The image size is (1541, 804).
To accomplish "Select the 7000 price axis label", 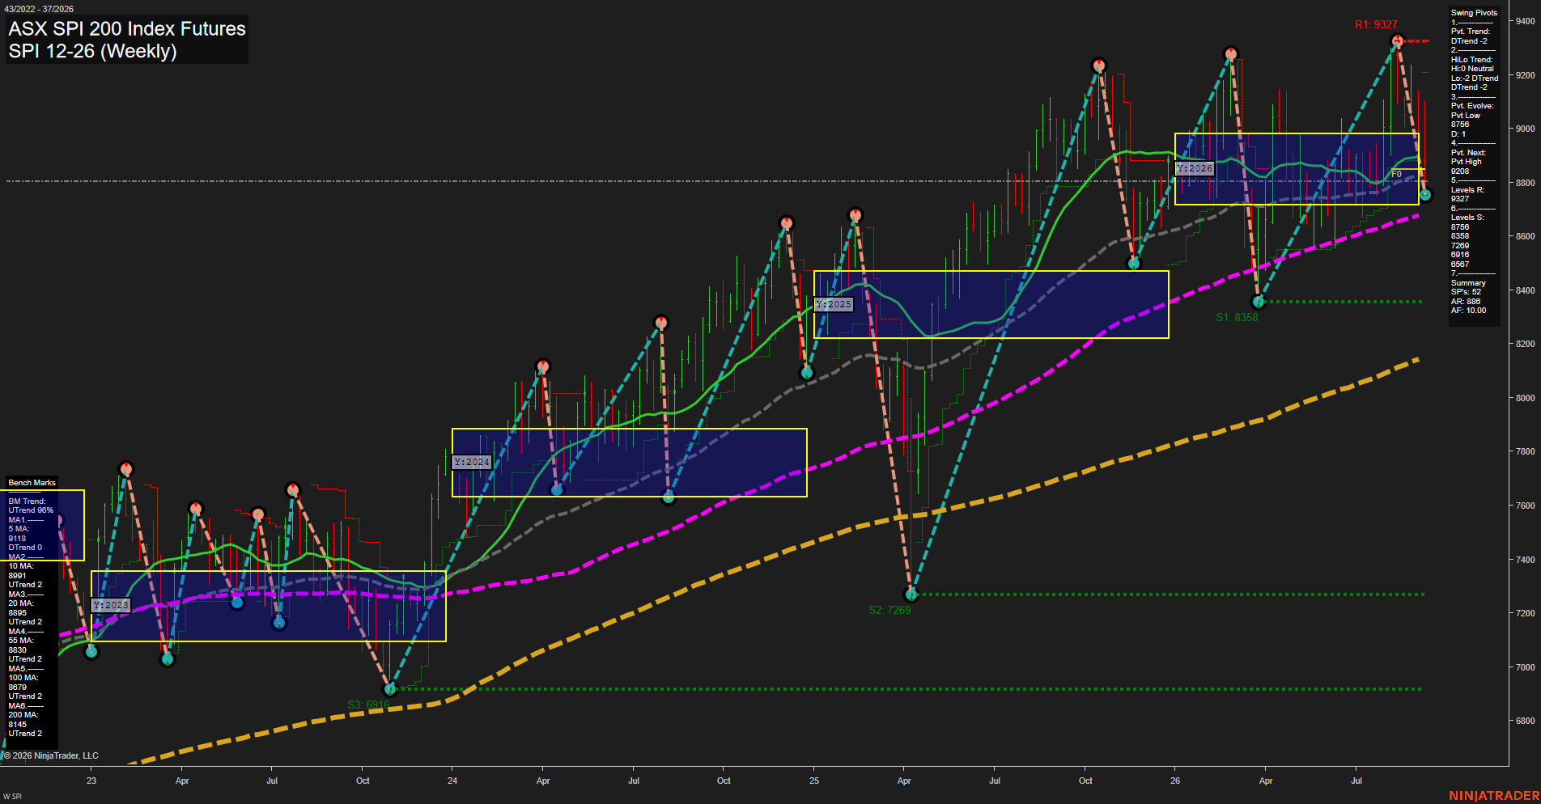I will pos(1525,667).
